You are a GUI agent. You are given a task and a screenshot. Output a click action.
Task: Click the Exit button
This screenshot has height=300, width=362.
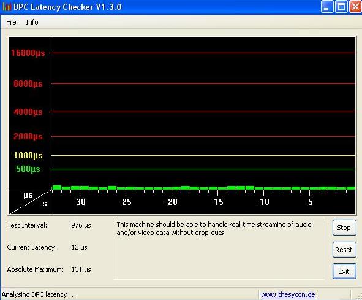(344, 271)
